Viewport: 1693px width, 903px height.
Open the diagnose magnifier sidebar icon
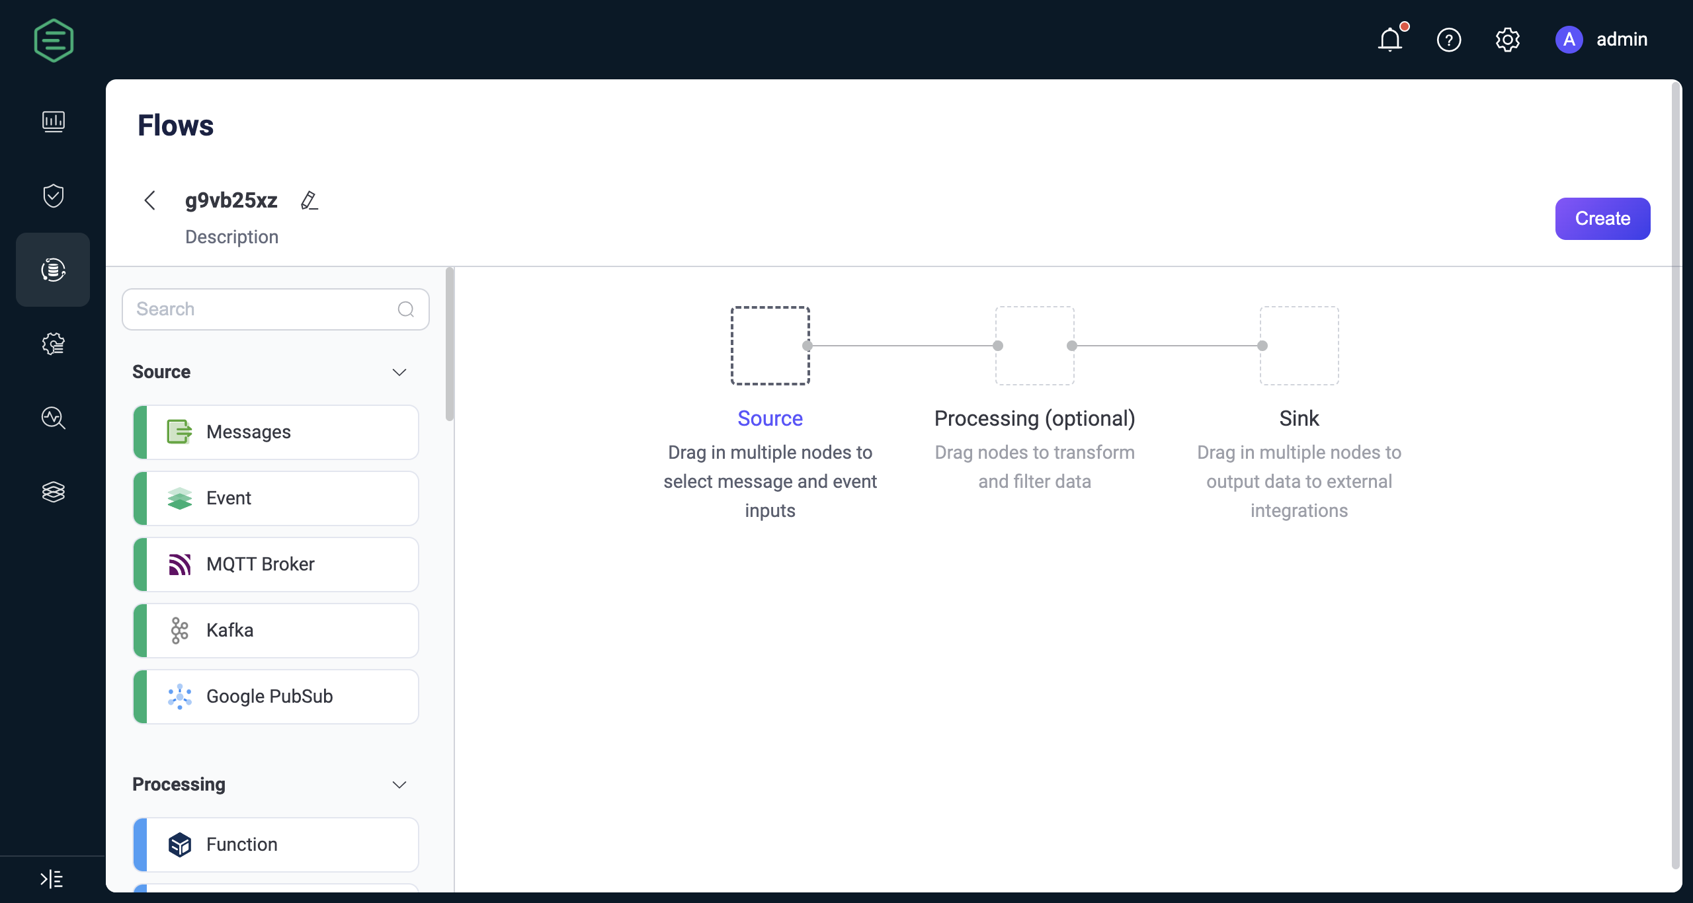pyautogui.click(x=53, y=418)
